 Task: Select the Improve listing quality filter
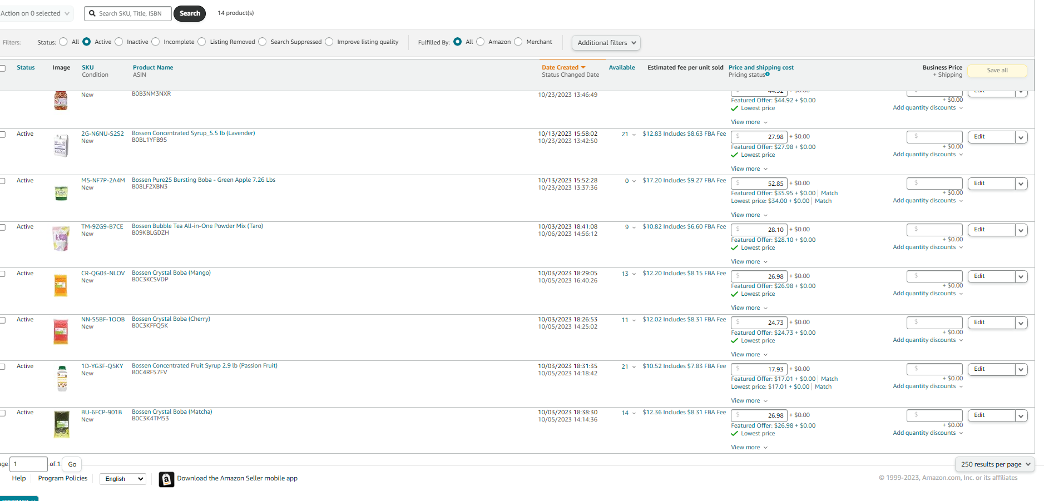pos(329,42)
